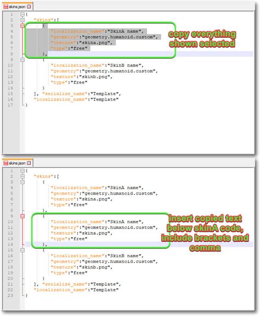Screen dimensions: 260x316
Task: Collapse fold marker on line 1 in bottom editor
Action: coord(22,171)
